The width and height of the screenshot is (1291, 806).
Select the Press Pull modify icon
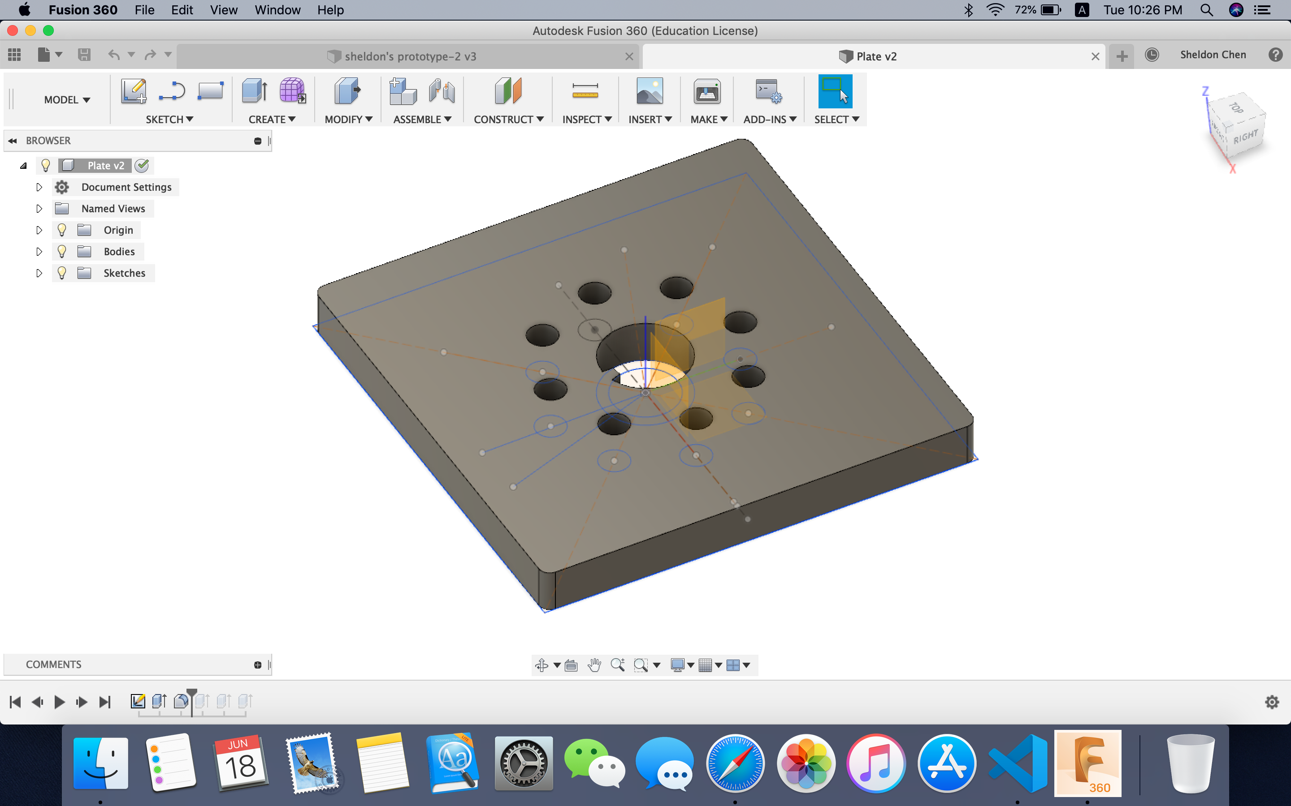pos(347,91)
